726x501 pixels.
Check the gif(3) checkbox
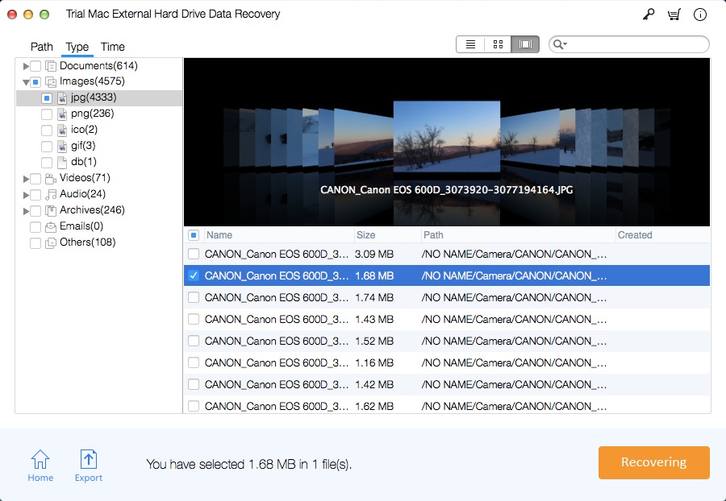[x=47, y=147]
